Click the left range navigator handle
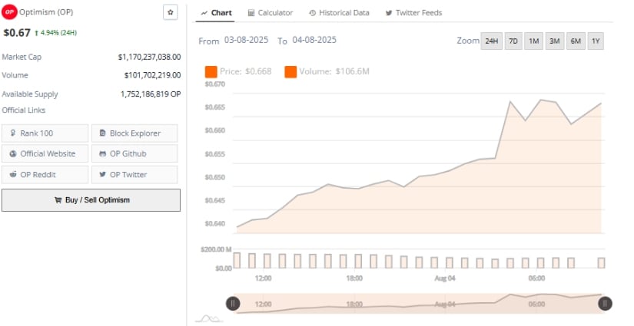634x326 pixels. coord(233,304)
